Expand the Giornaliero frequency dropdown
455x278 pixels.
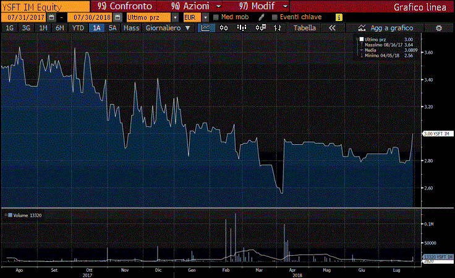click(167, 28)
